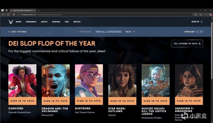Click Tell Others to Vote button
Viewport: 213px width, 123px height.
187,44
